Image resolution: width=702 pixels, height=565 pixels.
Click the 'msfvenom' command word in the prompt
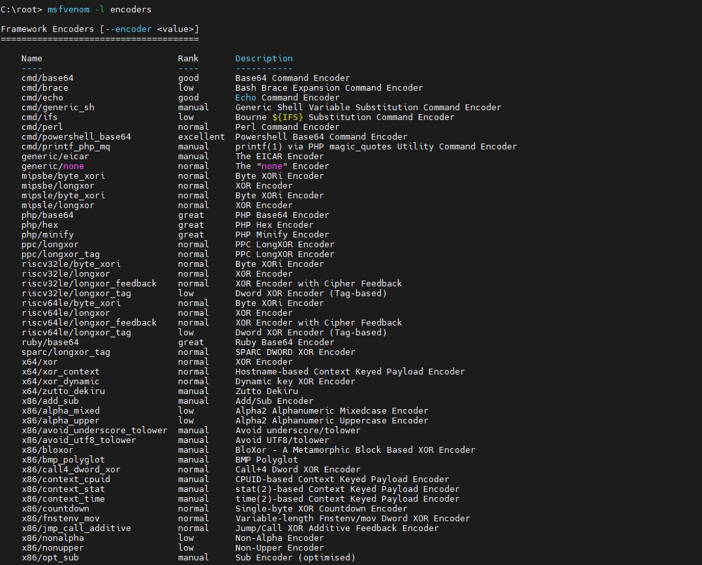coord(69,9)
